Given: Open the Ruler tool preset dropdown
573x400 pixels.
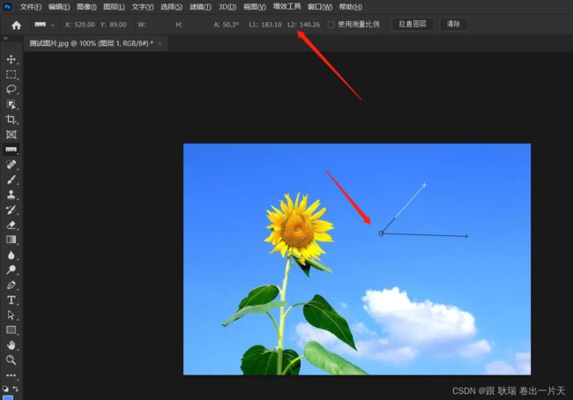Looking at the screenshot, I should (x=53, y=25).
